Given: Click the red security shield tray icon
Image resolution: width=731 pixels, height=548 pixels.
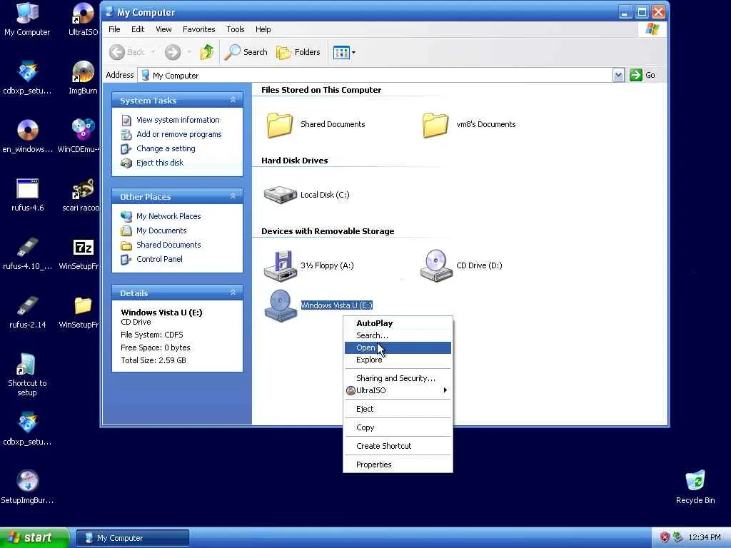Looking at the screenshot, I should pyautogui.click(x=665, y=537).
